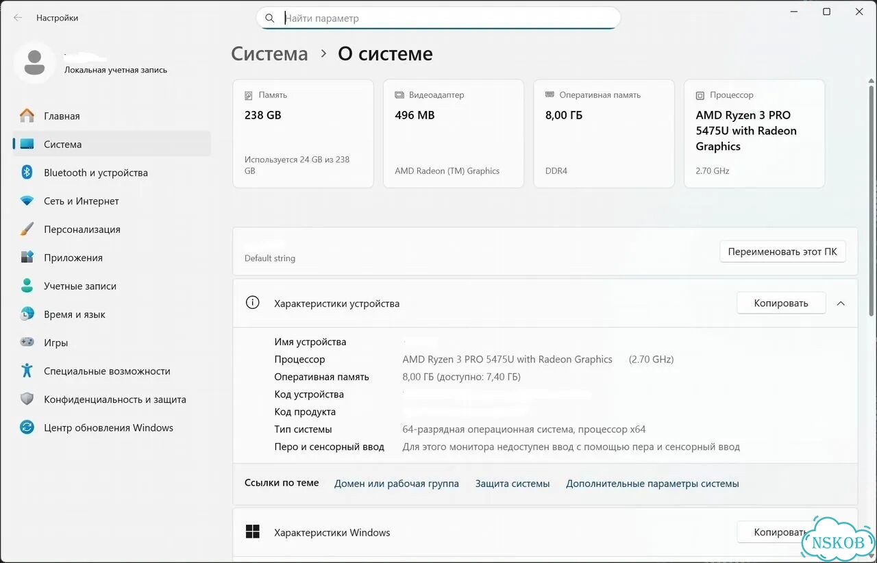
Task: Open Игры settings page
Action: coord(112,342)
